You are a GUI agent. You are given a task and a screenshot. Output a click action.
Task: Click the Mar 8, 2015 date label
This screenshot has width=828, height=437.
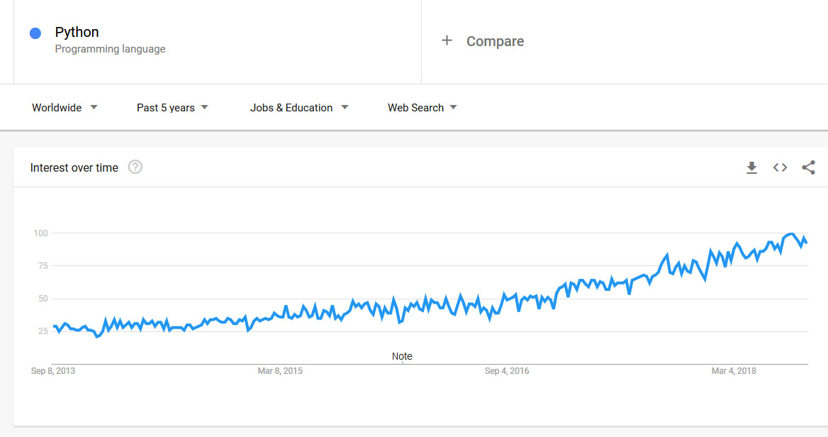pyautogui.click(x=280, y=371)
